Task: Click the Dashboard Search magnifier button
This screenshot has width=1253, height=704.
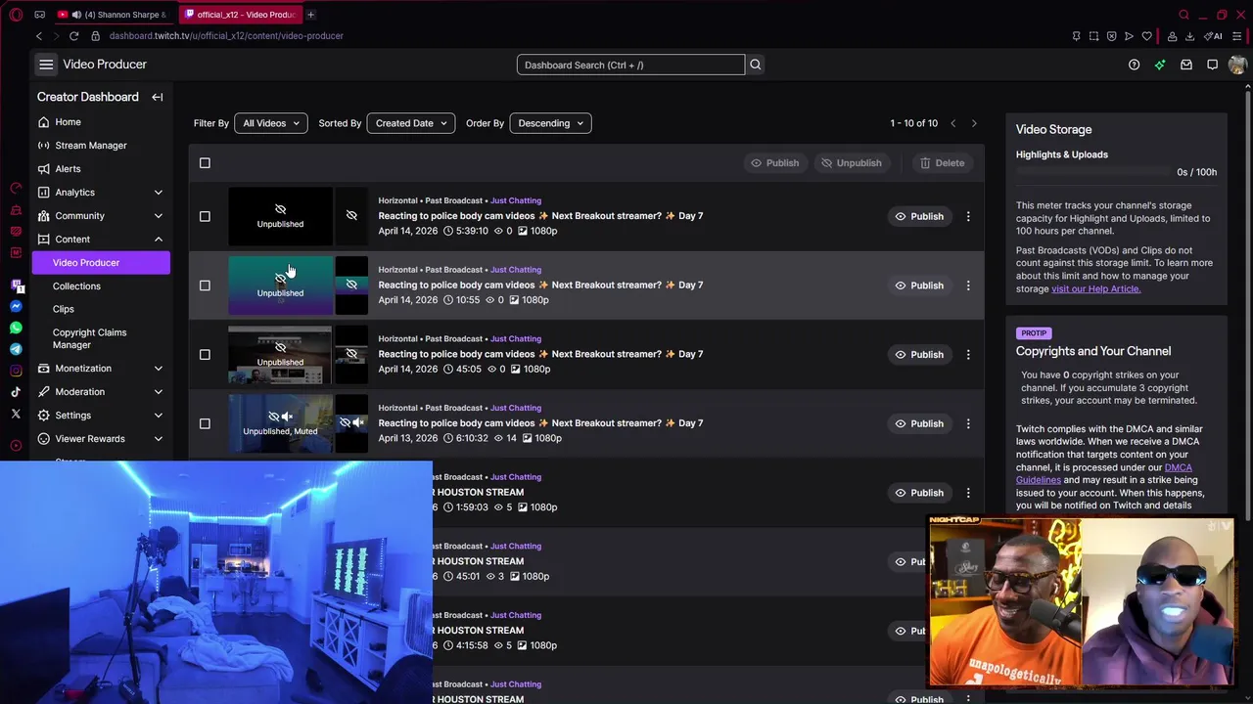Action: 755,65
